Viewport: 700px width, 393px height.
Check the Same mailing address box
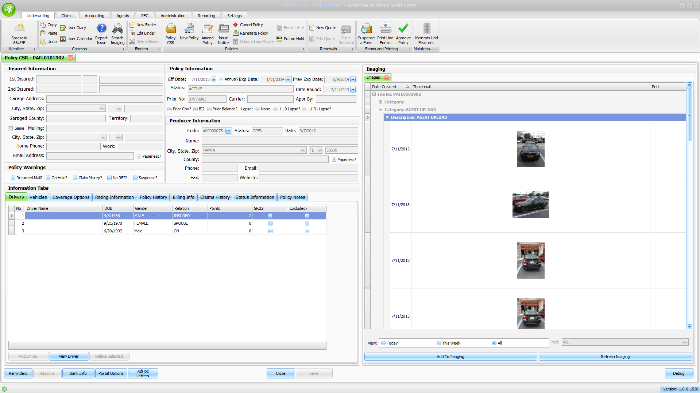pyautogui.click(x=11, y=128)
